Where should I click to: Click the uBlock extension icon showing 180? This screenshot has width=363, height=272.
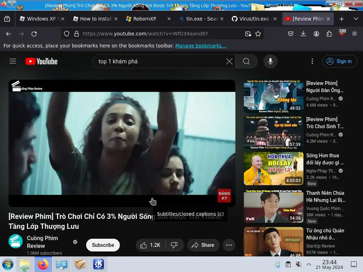pos(342,33)
